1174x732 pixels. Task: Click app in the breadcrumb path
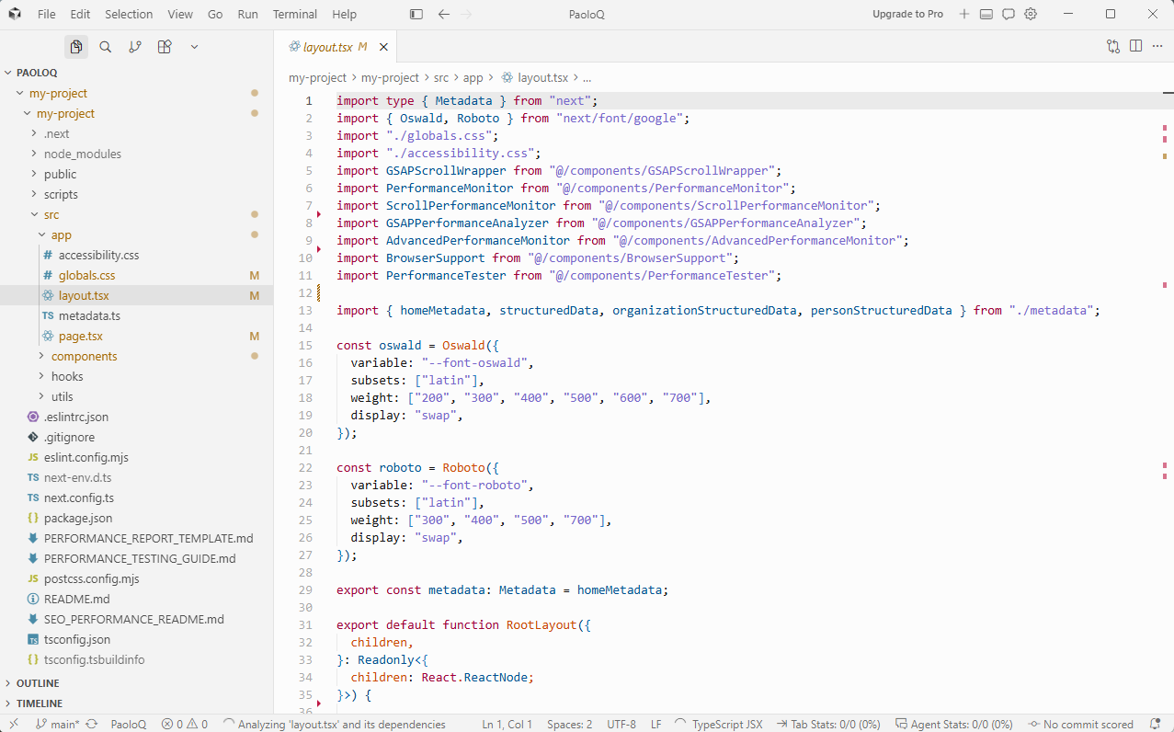473,78
